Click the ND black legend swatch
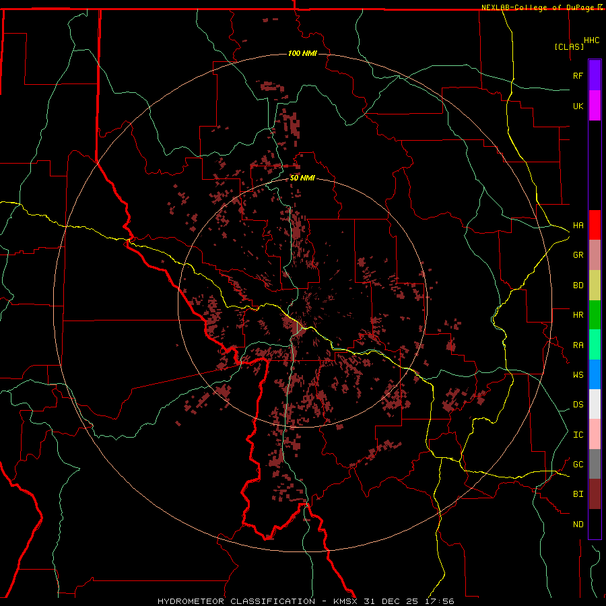Screen dimensions: 606x606 (x=595, y=524)
